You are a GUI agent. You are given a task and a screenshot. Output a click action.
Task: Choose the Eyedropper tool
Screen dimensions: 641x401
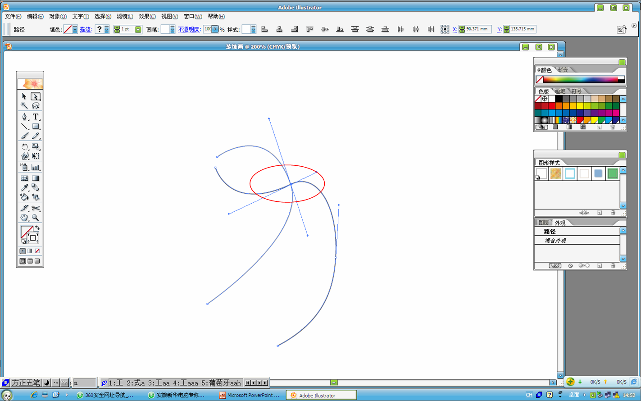(x=24, y=188)
